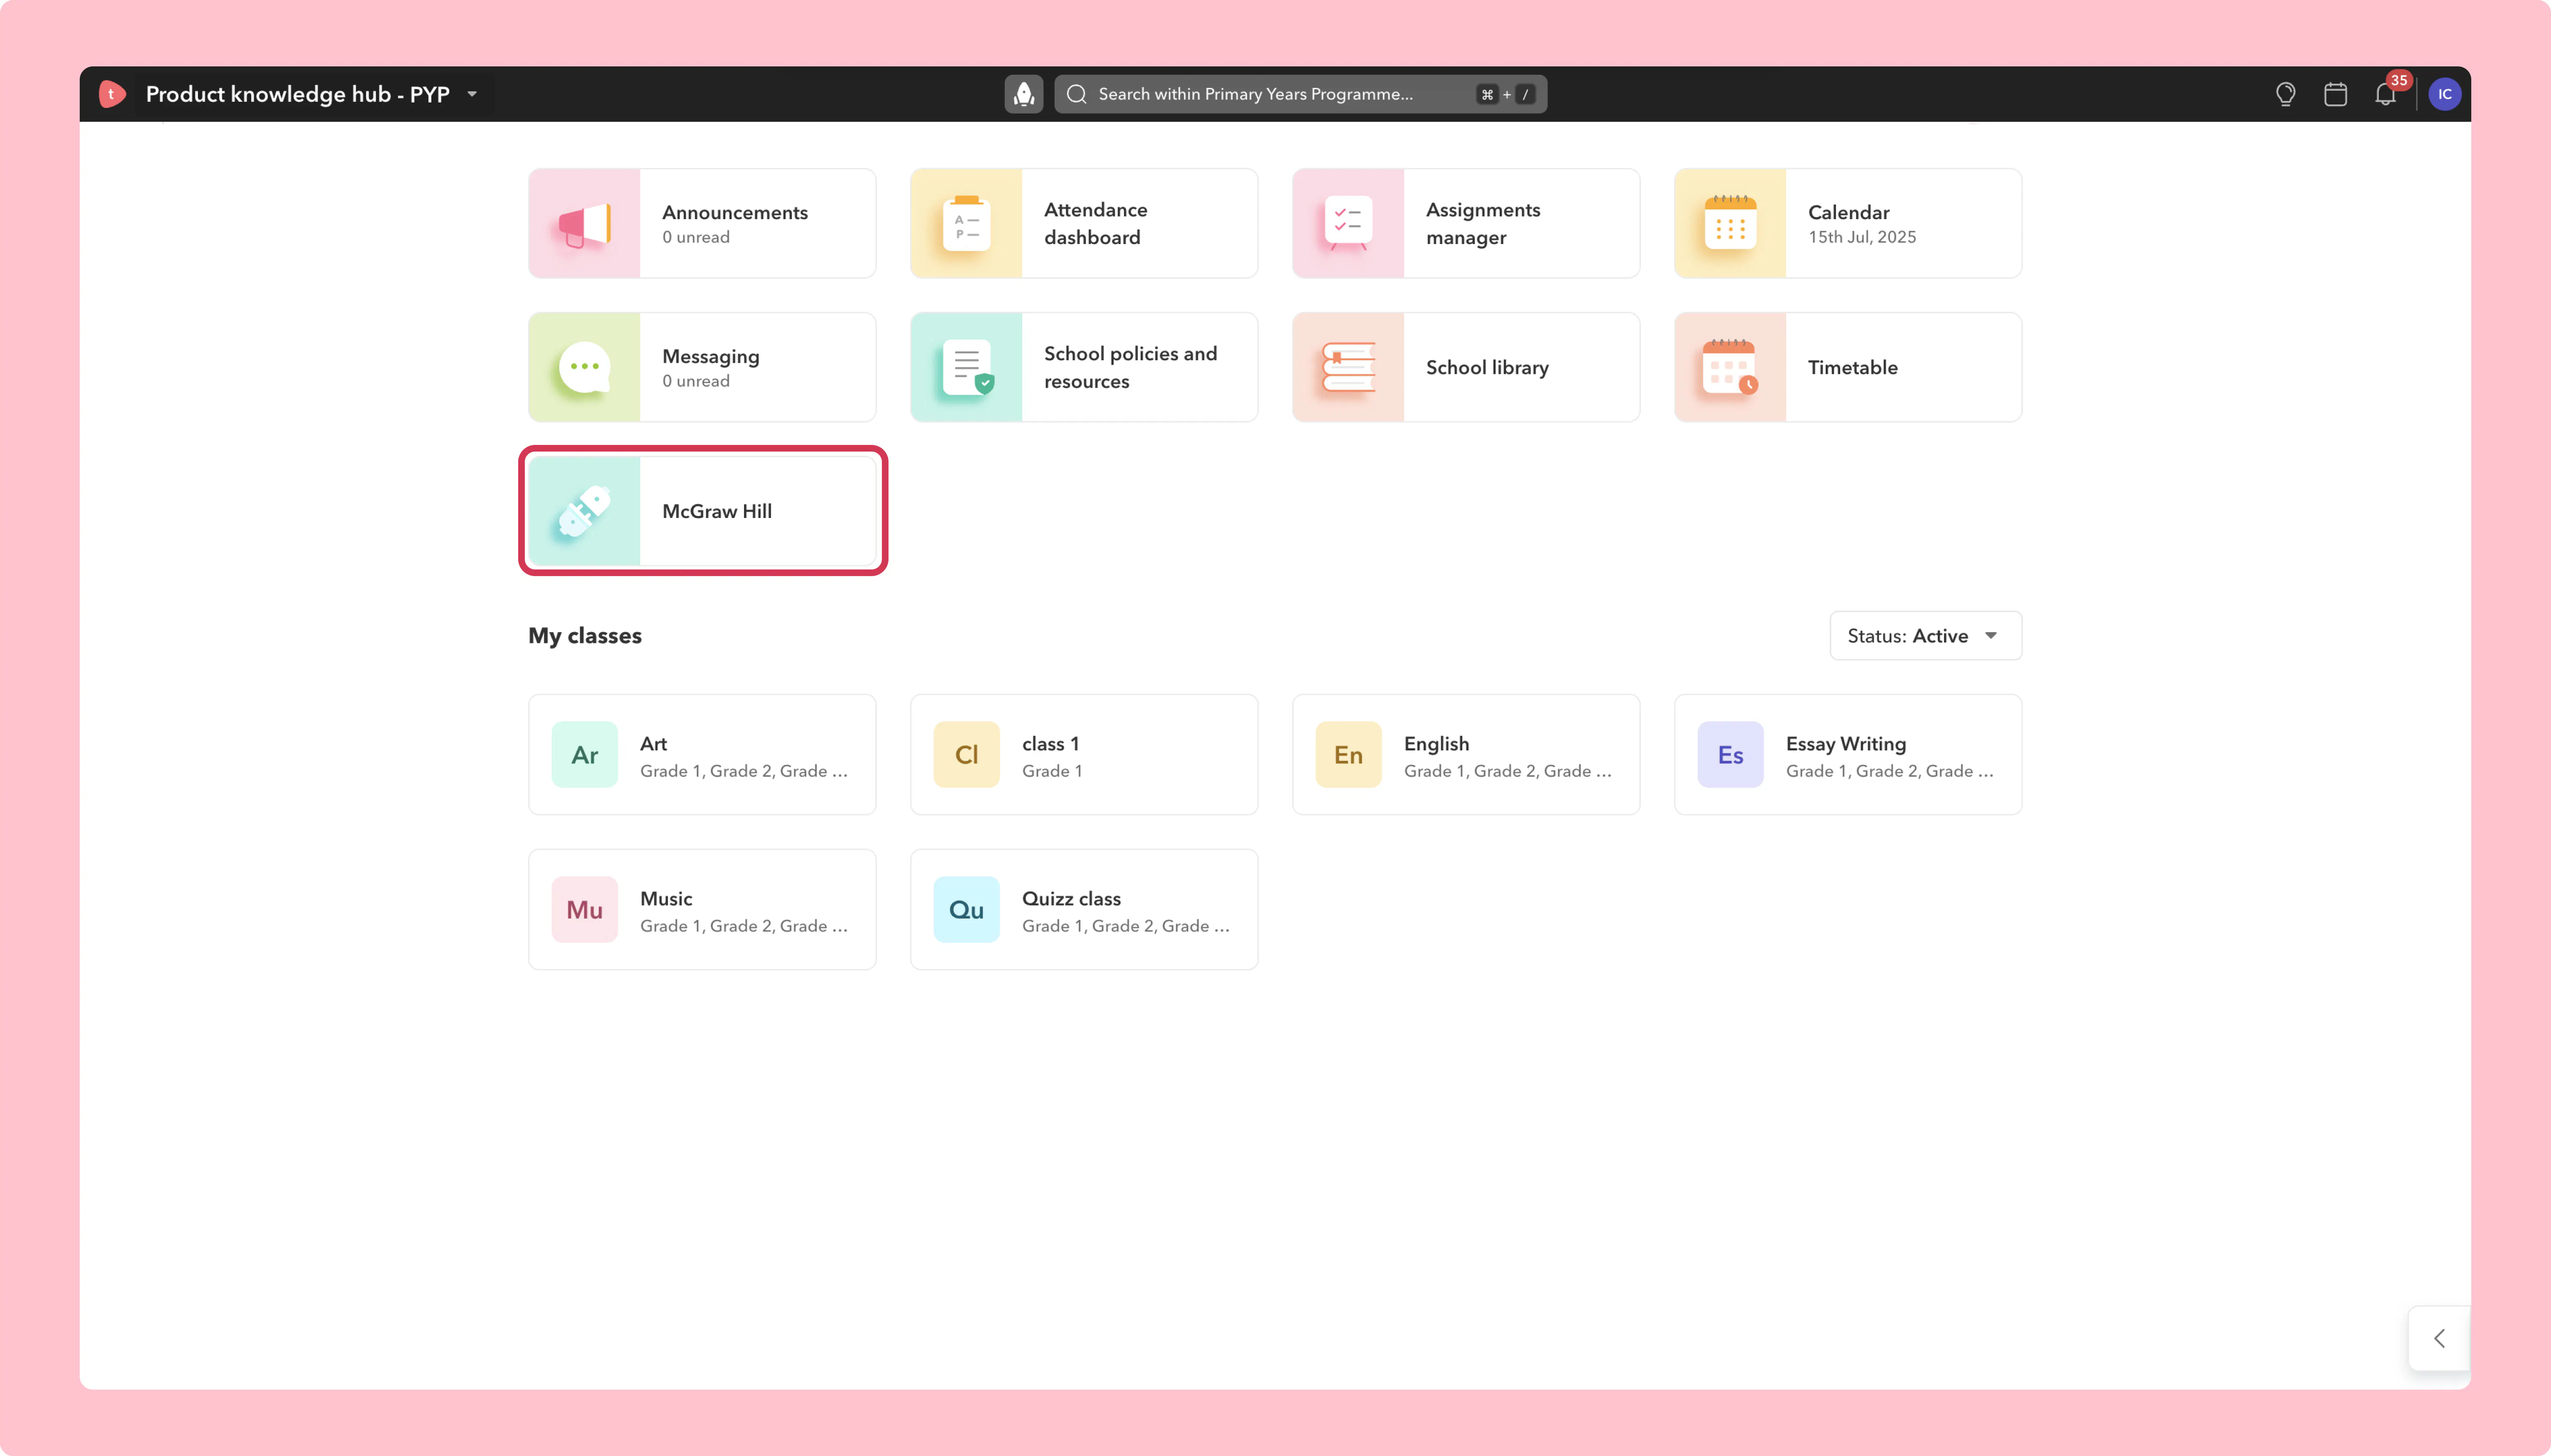Click grades text under Quizz class

[x=1126, y=926]
